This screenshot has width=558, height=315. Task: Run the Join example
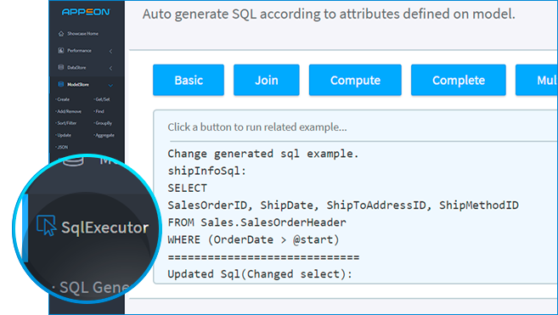(x=267, y=80)
